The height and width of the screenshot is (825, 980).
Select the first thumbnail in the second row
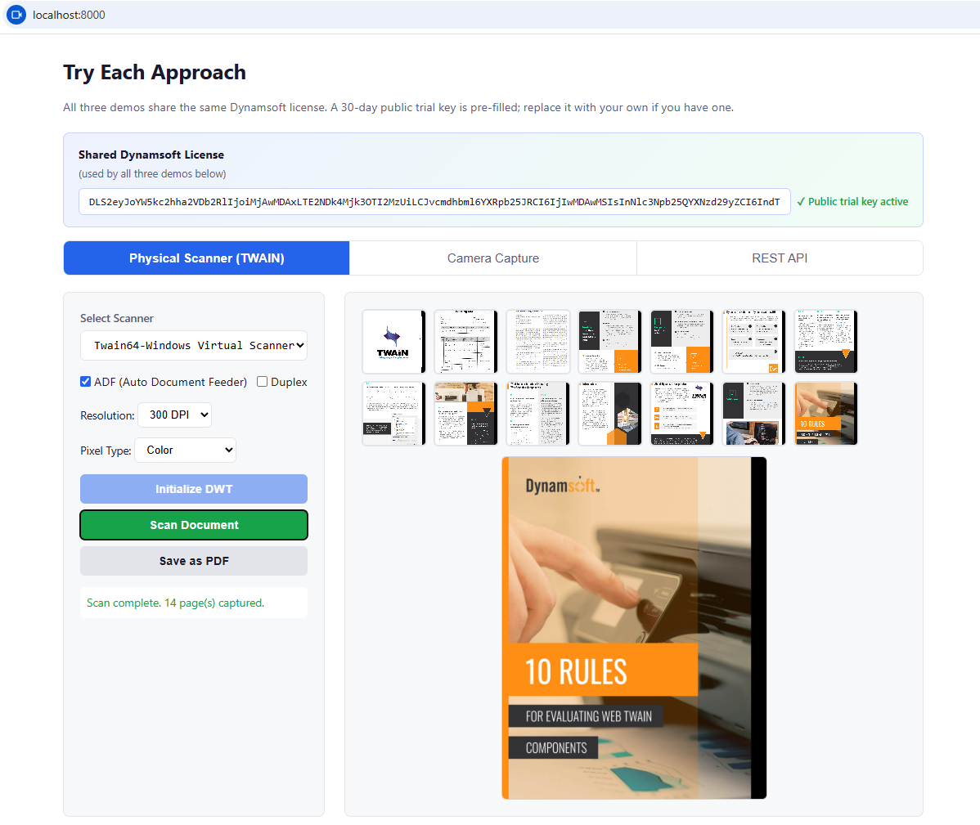coord(393,414)
